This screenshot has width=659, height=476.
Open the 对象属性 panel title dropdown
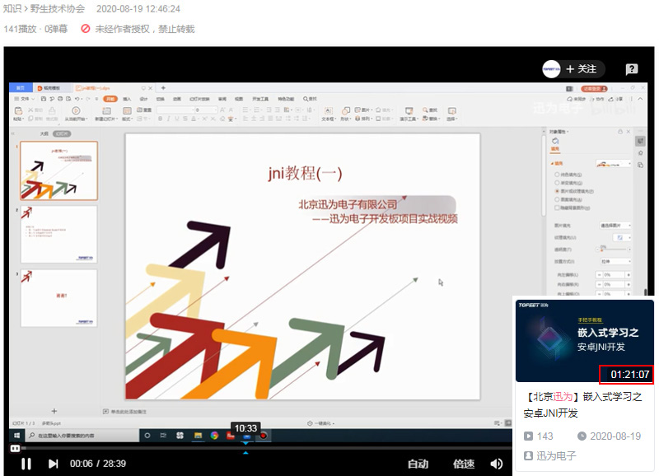pyautogui.click(x=559, y=132)
